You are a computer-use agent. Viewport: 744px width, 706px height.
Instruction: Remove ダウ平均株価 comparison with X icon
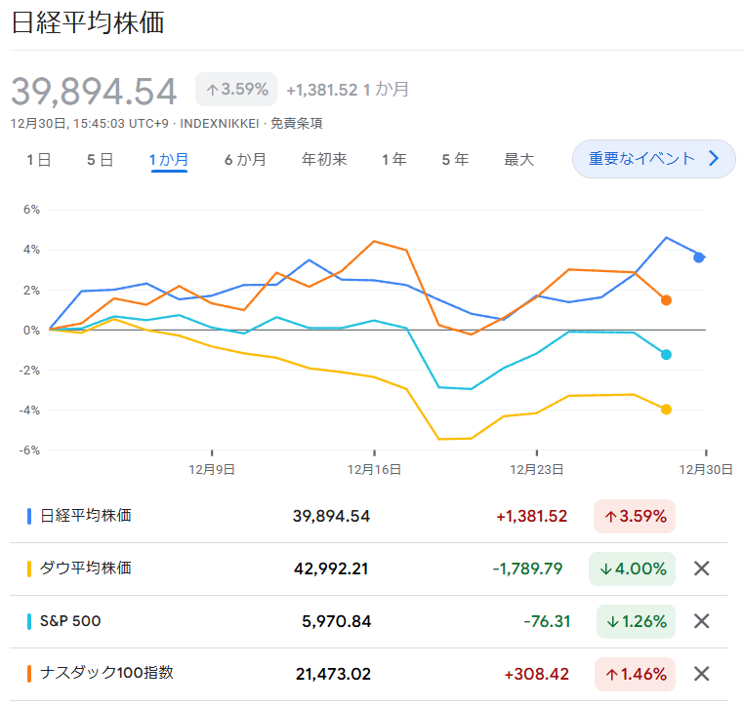701,569
